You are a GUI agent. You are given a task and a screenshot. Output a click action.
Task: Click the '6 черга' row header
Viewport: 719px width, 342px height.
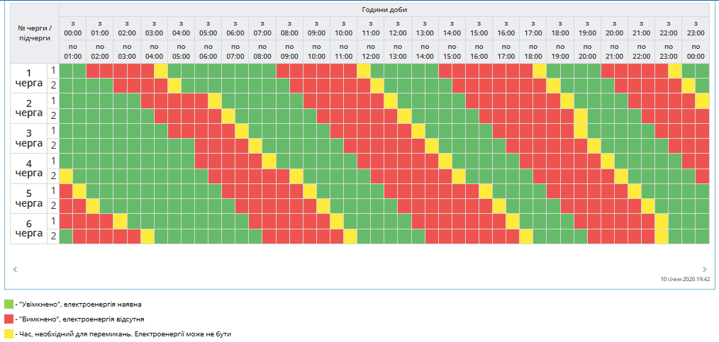click(28, 228)
